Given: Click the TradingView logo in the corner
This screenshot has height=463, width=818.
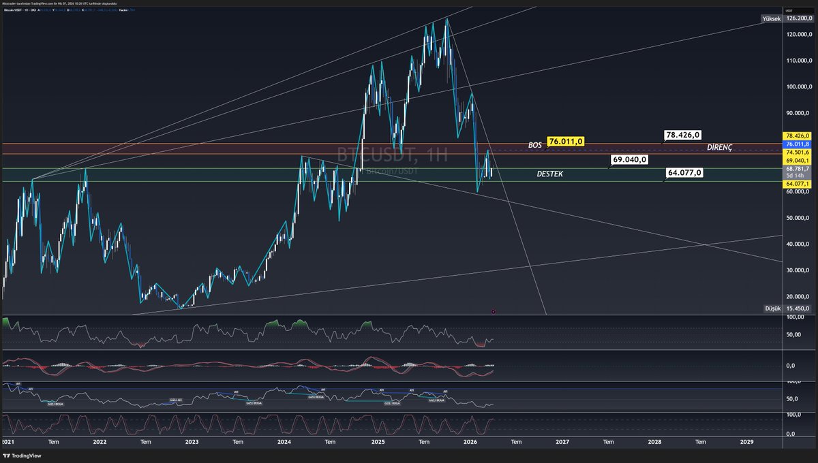Looking at the screenshot, I should [22, 456].
